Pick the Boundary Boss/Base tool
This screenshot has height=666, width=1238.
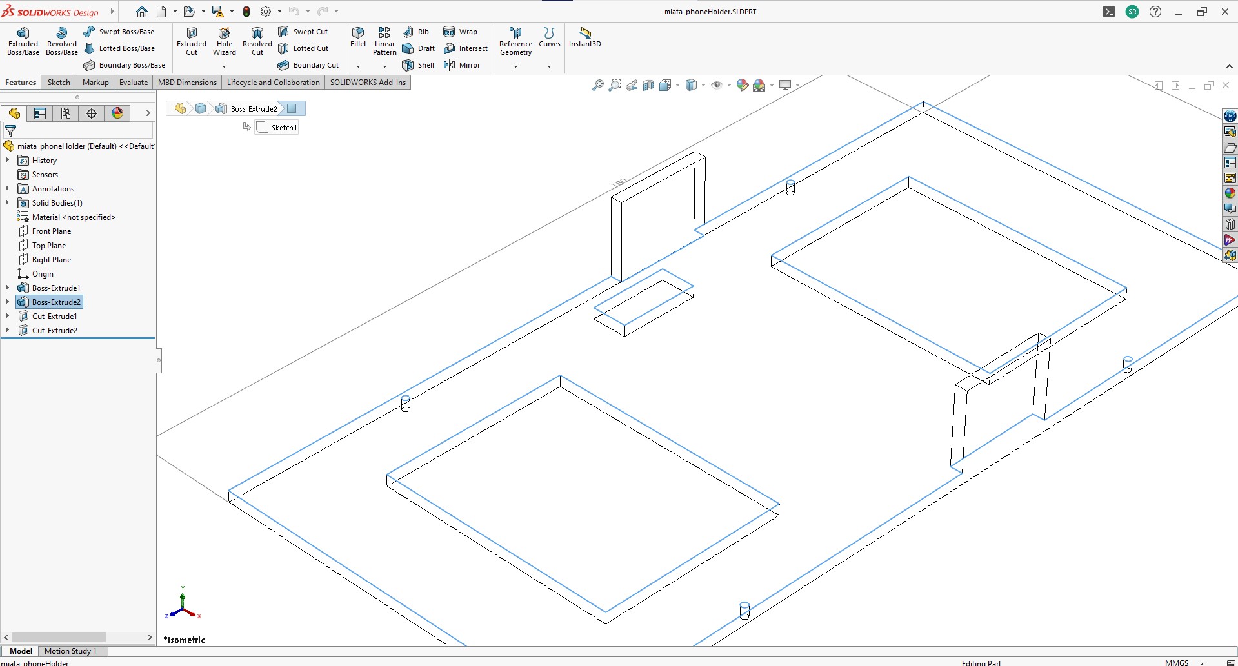(124, 65)
